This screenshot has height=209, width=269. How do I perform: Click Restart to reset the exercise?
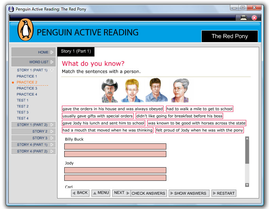pos(223,193)
